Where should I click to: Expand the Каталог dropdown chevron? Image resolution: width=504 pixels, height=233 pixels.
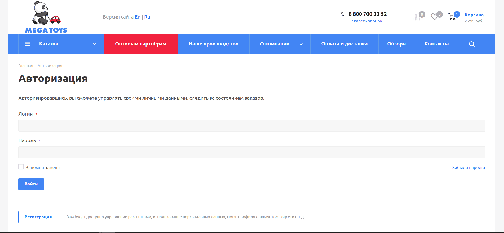[x=94, y=44]
